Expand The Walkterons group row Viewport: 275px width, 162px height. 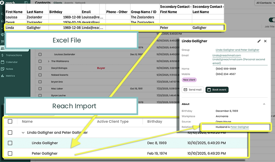(x=48, y=61)
